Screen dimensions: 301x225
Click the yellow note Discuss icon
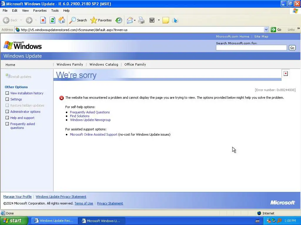[166, 20]
